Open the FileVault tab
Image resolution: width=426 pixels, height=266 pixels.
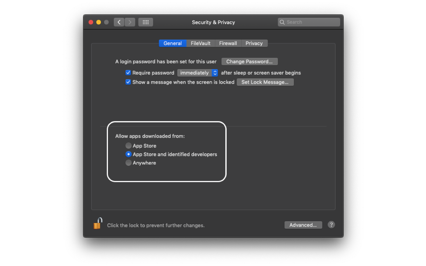(x=200, y=43)
